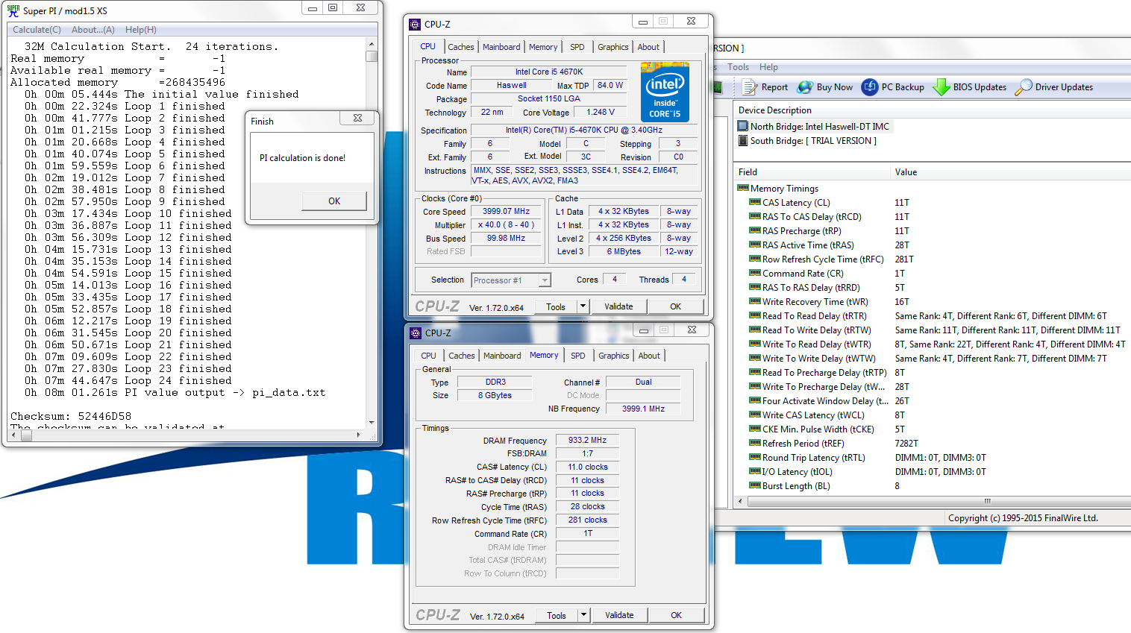Image resolution: width=1131 pixels, height=633 pixels.
Task: Open the Processor #1 selection dropdown
Action: tap(545, 280)
